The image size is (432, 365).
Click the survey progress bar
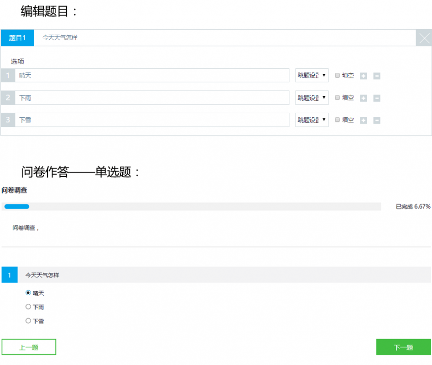coord(191,207)
